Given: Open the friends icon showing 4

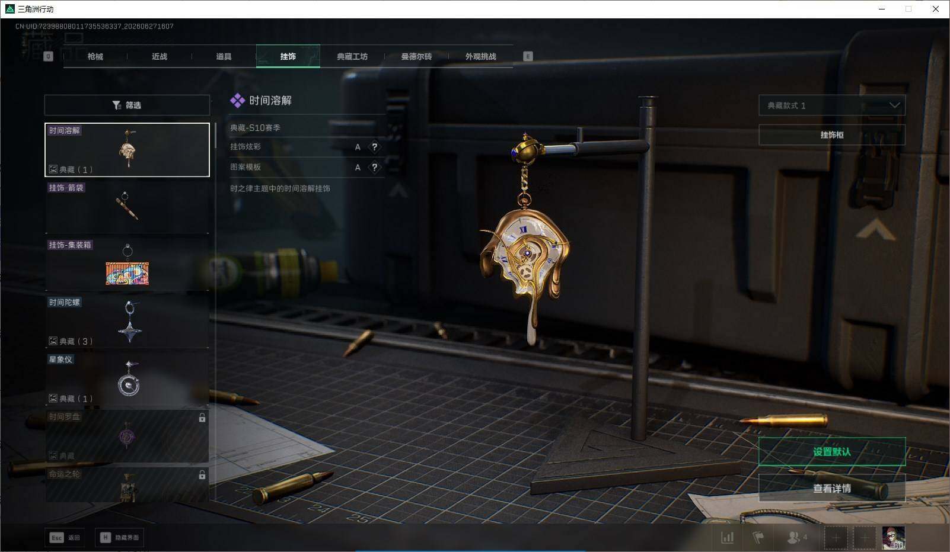Looking at the screenshot, I should 796,538.
